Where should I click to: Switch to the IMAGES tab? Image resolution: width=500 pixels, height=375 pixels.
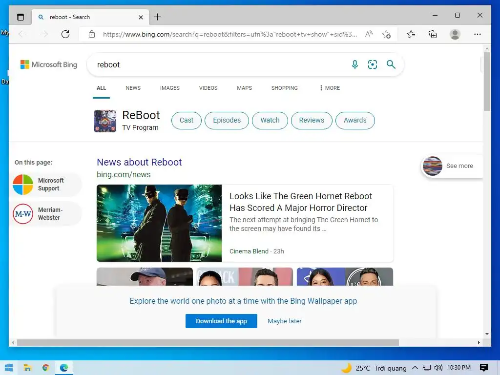pyautogui.click(x=169, y=88)
